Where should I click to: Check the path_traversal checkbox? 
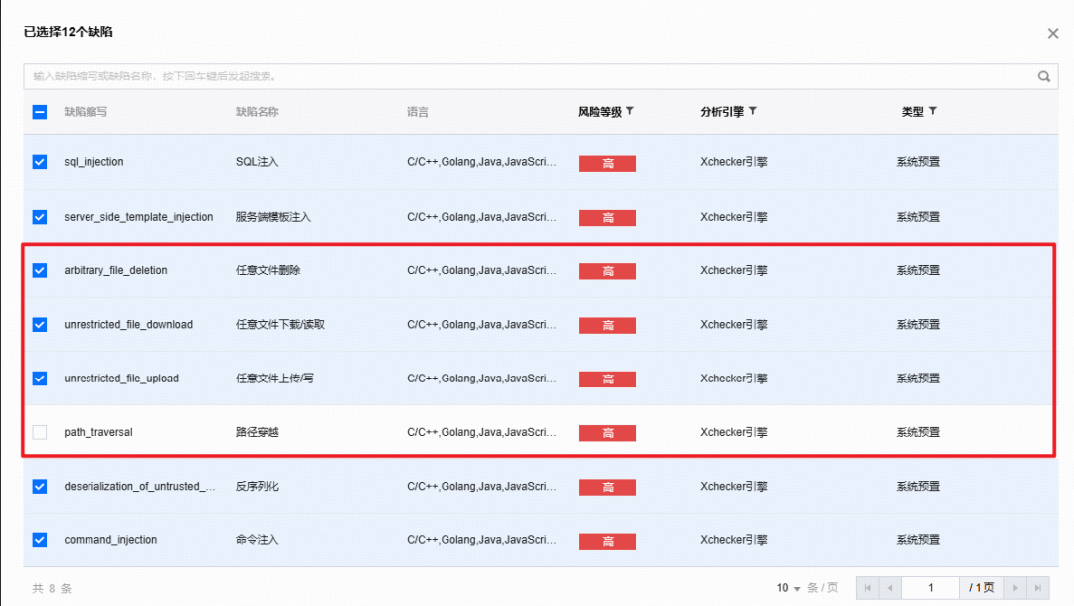pyautogui.click(x=40, y=432)
